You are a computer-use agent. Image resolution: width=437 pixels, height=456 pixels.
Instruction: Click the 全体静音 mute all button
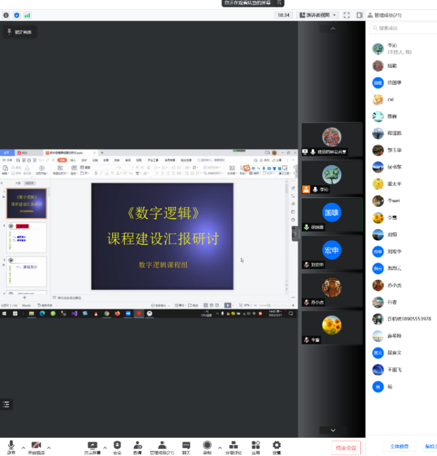(400, 447)
